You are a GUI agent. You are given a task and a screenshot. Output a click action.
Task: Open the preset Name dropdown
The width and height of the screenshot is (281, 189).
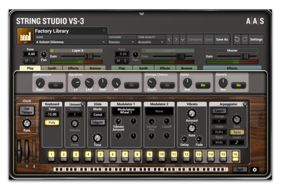click(71, 42)
